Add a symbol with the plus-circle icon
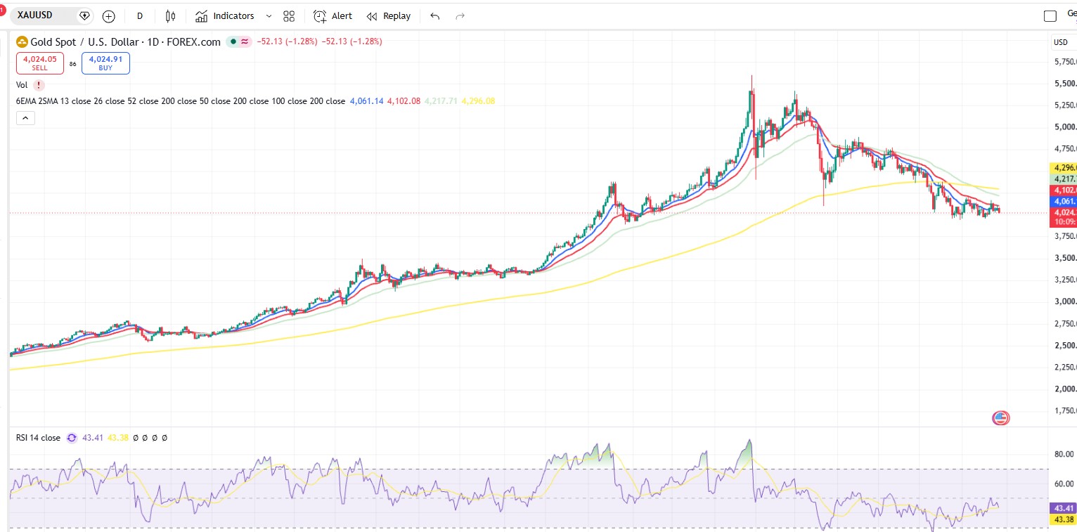Screen dimensions: 1077x532 108,15
